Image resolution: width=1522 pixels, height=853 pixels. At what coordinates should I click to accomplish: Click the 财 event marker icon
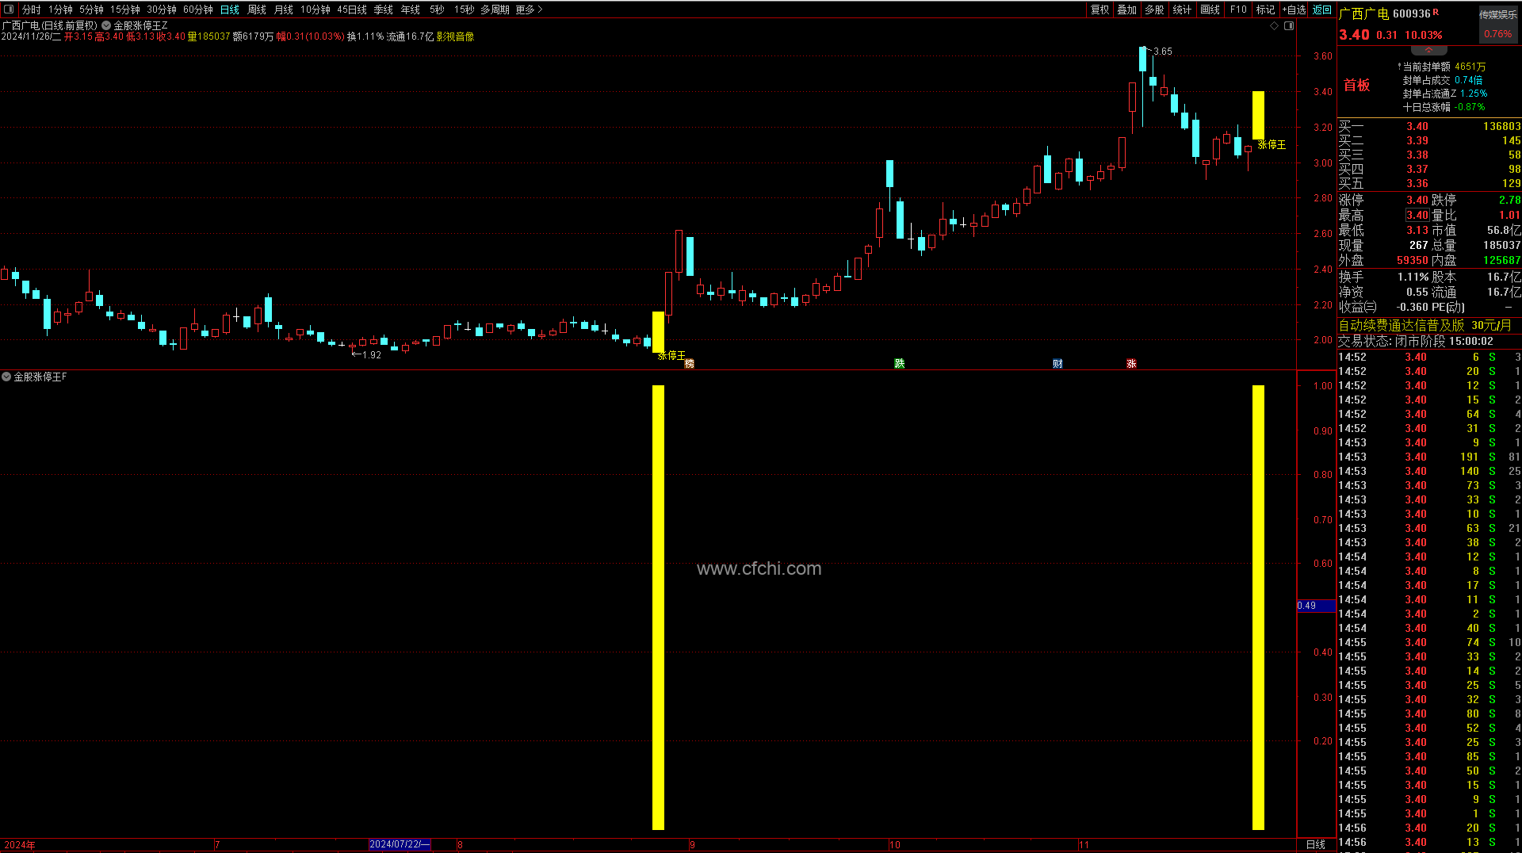click(1057, 364)
